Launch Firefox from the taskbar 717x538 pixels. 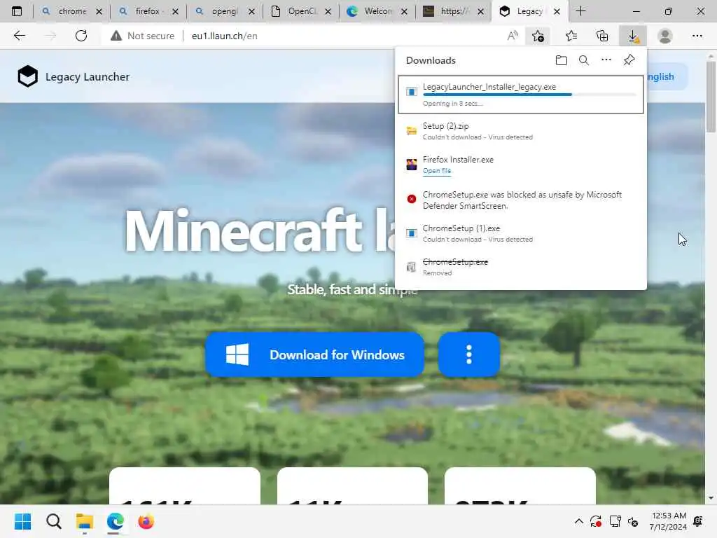pos(146,521)
